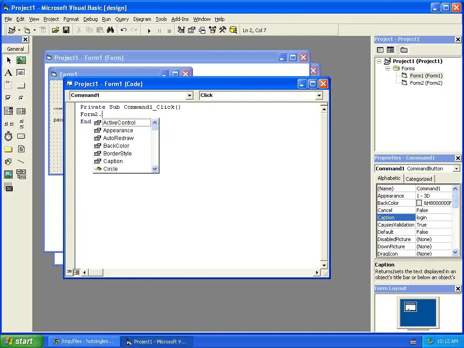The width and height of the screenshot is (464, 348).
Task: Select the ComboBox control tool
Action: pyautogui.click(x=9, y=111)
